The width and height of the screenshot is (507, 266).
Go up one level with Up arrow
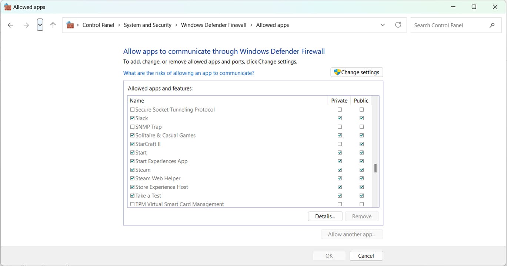point(53,25)
